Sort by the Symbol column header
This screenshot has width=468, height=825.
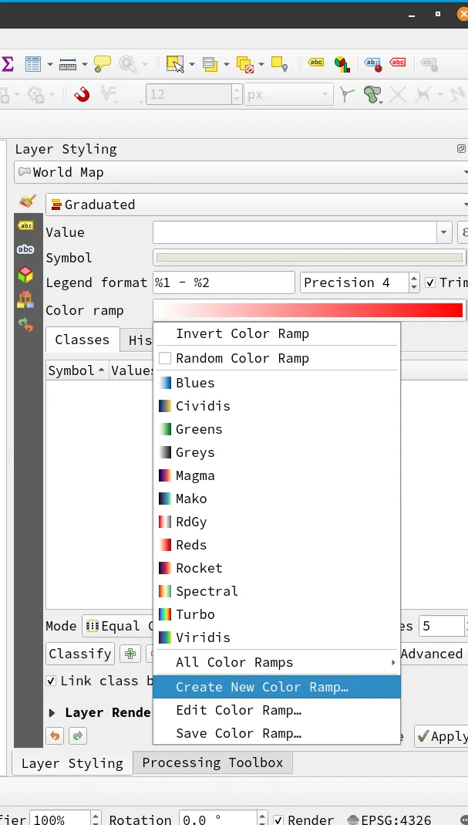coord(77,370)
